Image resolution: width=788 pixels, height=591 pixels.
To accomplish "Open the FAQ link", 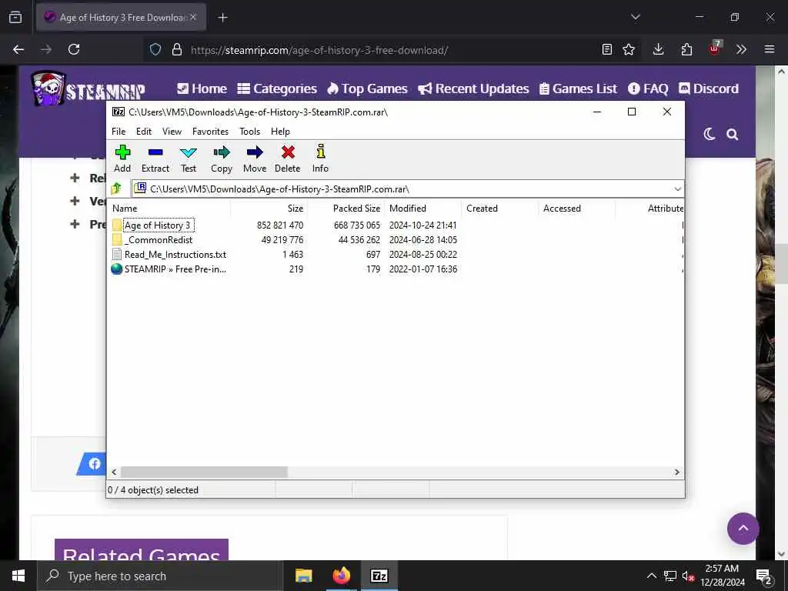I will coord(648,88).
